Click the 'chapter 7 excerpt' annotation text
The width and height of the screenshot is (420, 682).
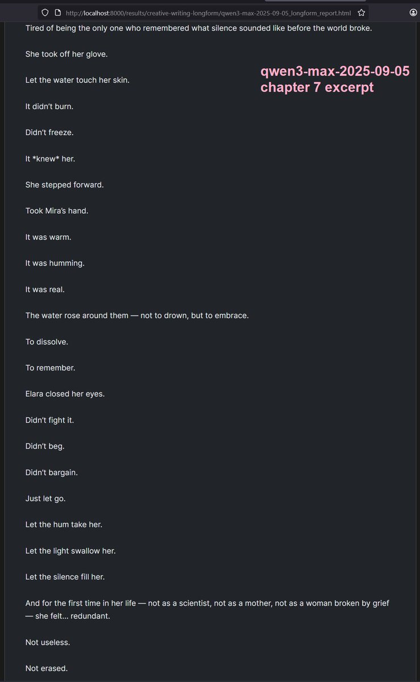pos(317,88)
